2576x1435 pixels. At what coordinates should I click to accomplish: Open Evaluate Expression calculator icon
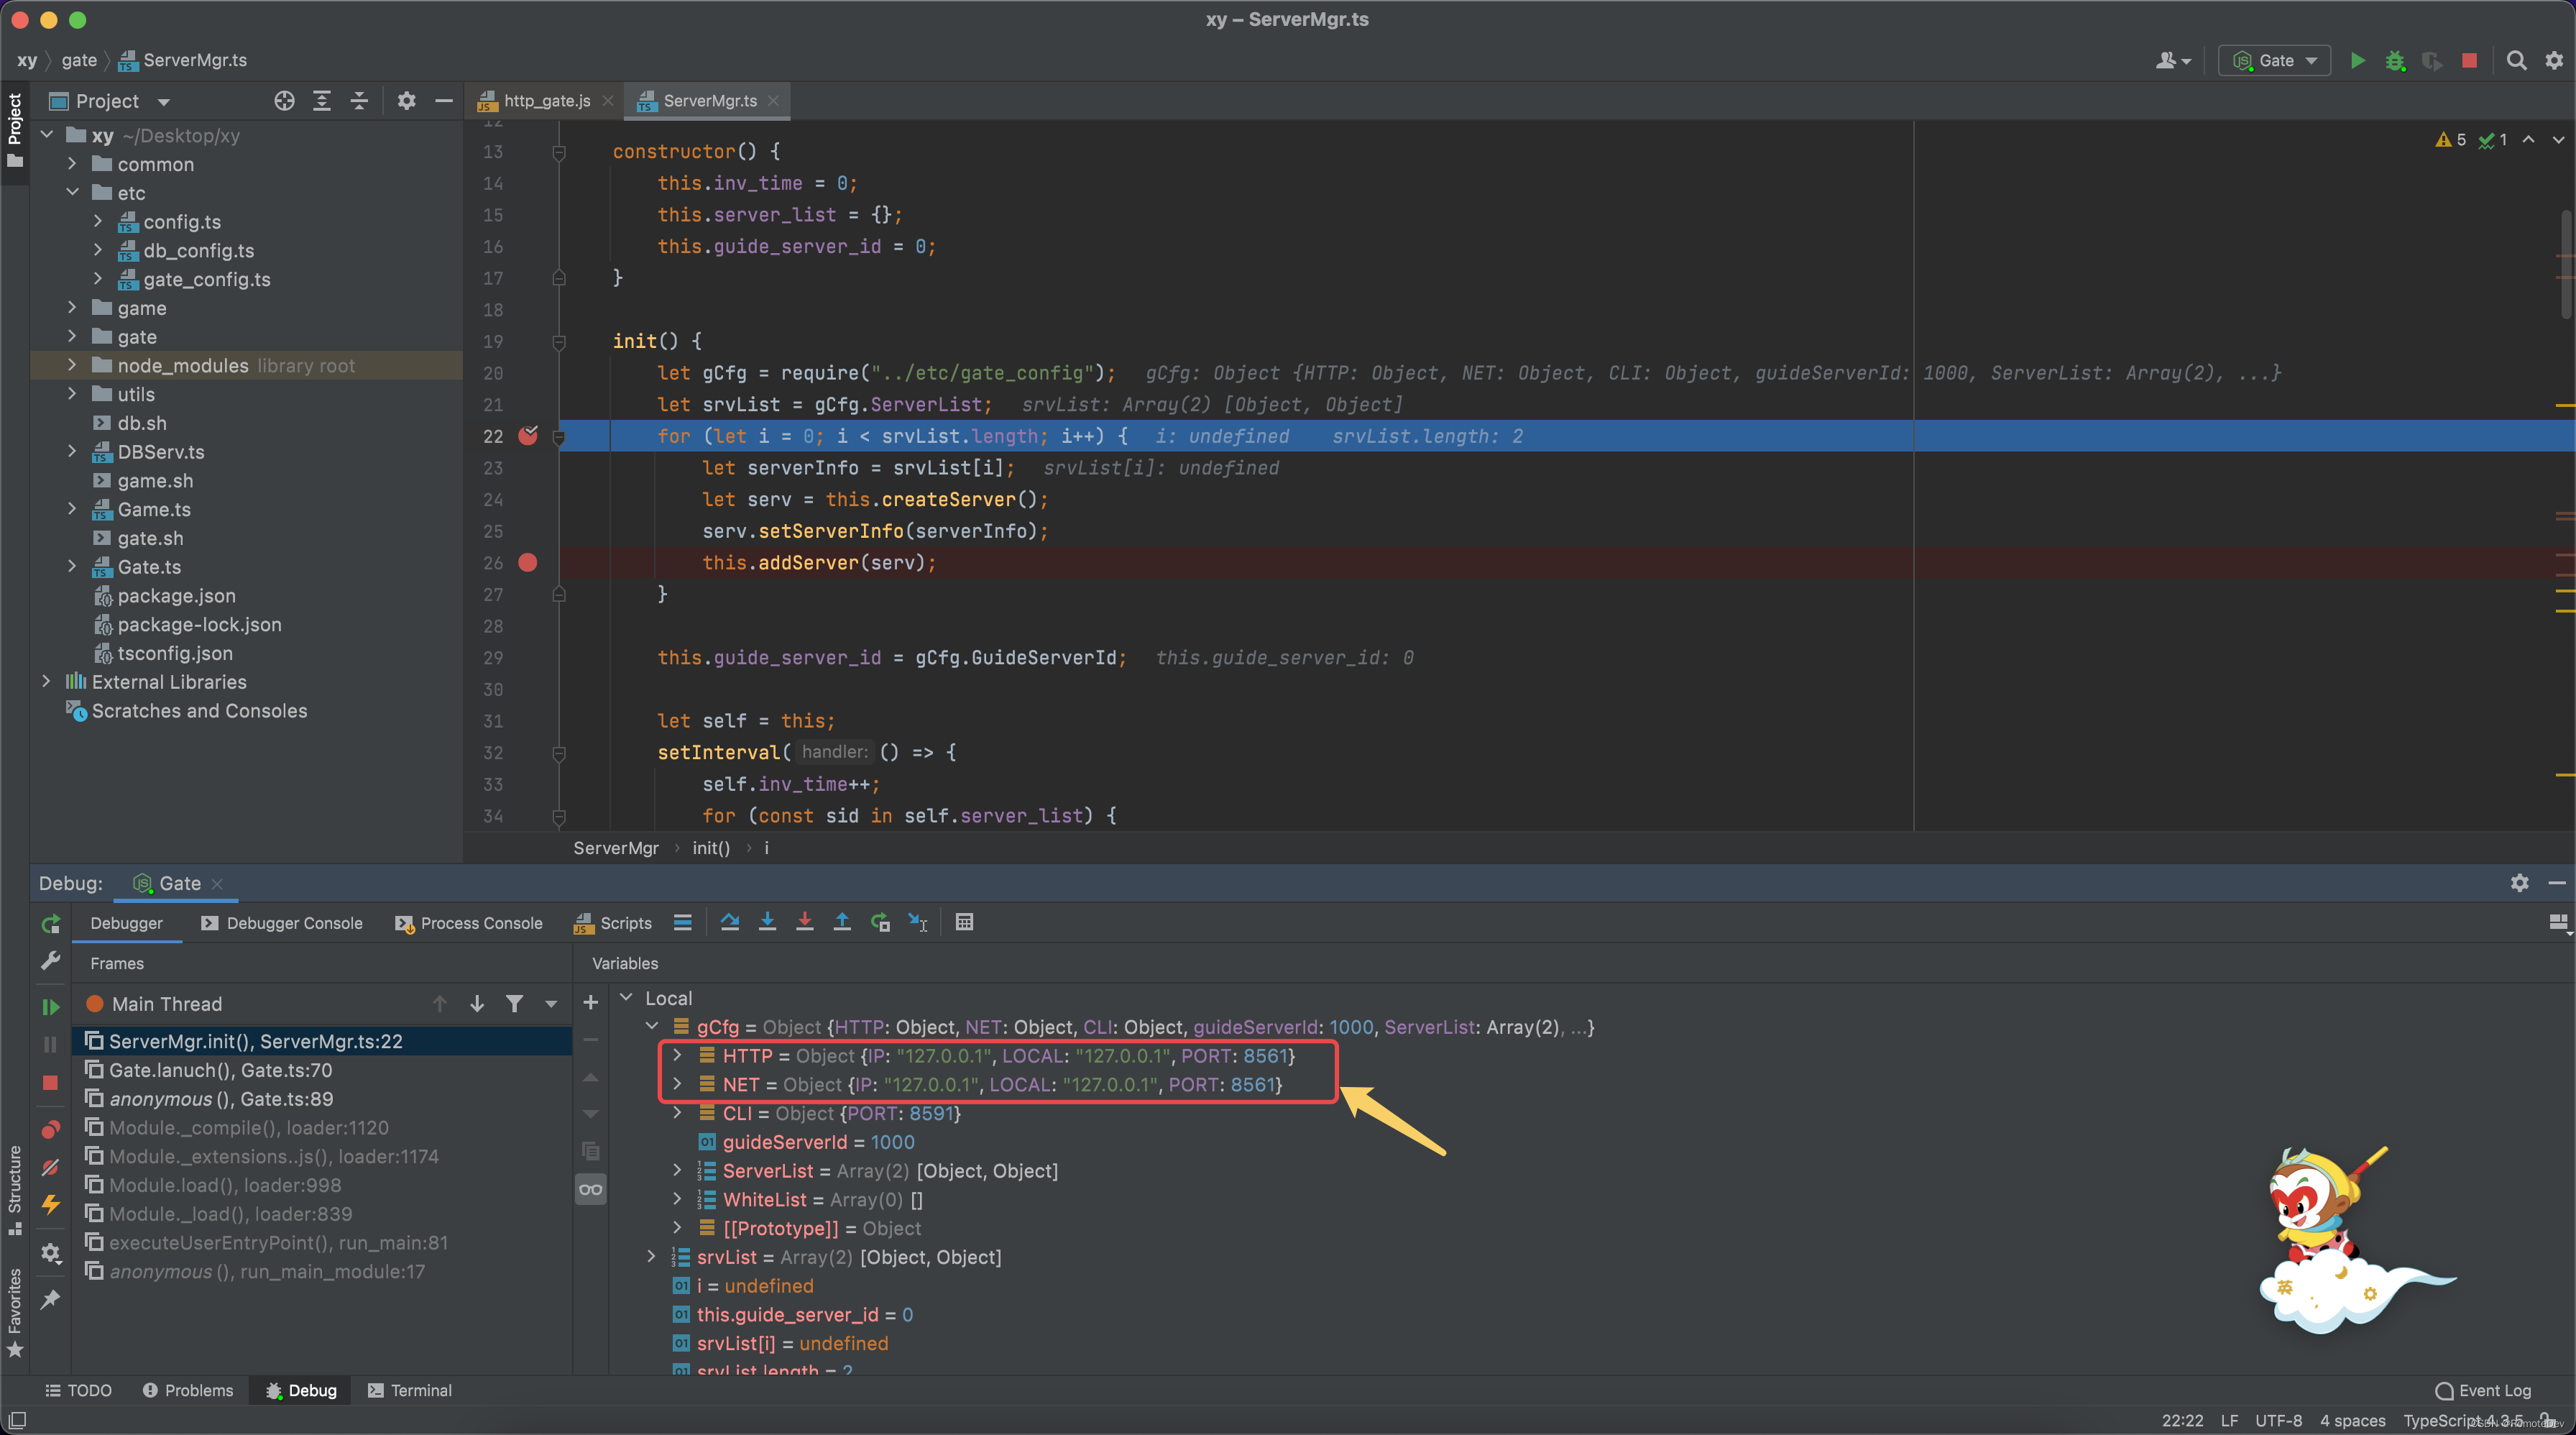pos(964,922)
